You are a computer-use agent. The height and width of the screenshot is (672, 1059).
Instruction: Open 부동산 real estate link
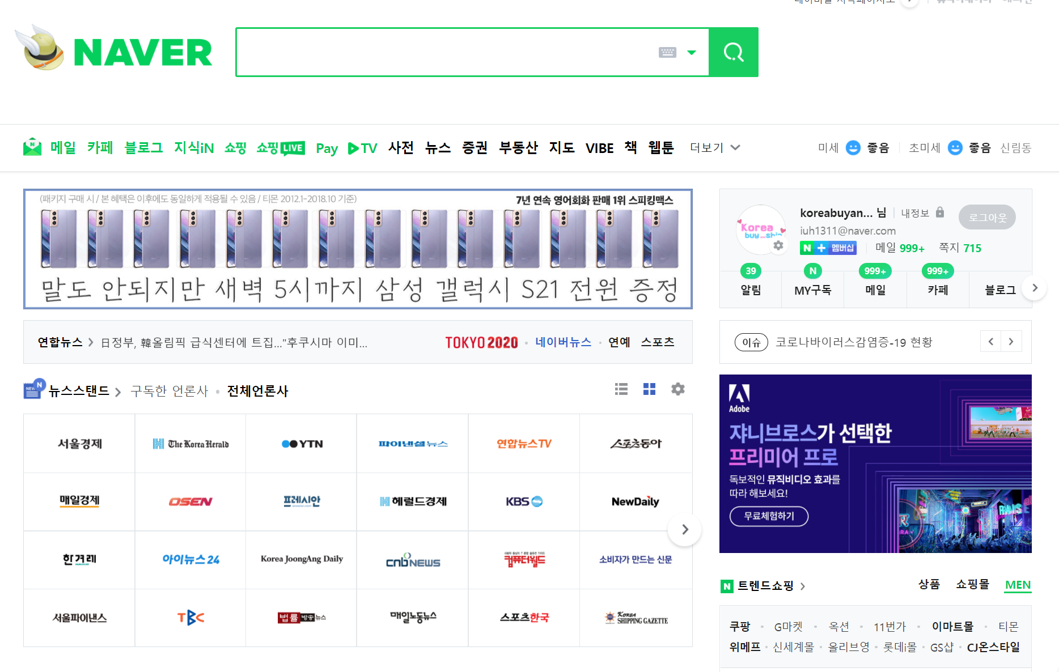tap(518, 148)
